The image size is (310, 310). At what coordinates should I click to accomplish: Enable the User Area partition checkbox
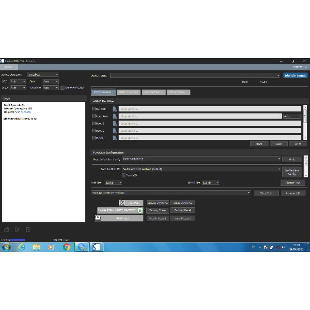(94, 116)
